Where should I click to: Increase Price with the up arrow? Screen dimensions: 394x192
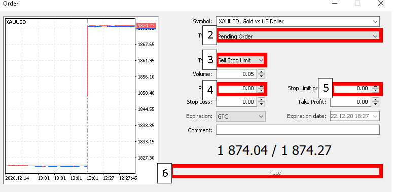click(262, 87)
